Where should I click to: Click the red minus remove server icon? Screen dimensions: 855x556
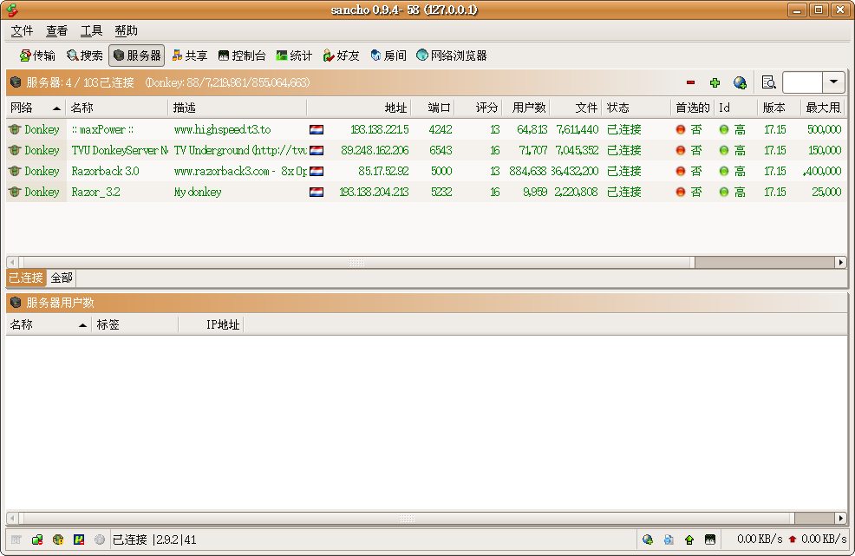click(x=690, y=82)
